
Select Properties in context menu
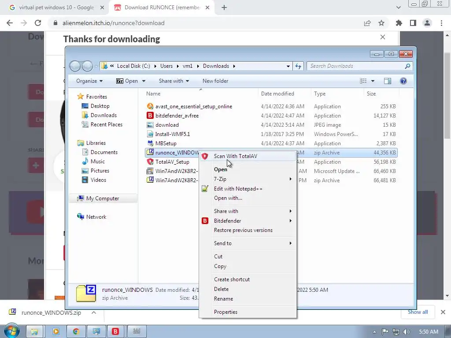click(x=248, y=312)
